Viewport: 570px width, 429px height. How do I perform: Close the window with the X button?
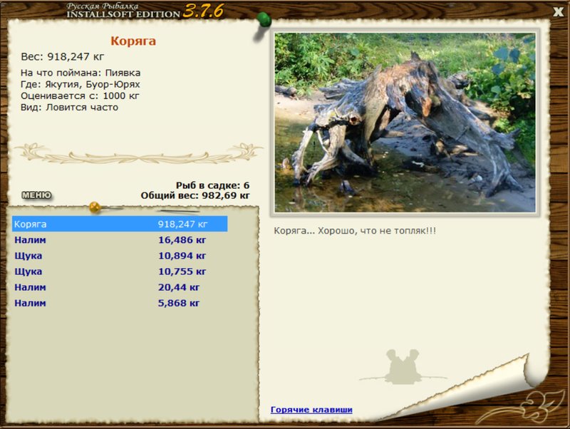point(558,11)
